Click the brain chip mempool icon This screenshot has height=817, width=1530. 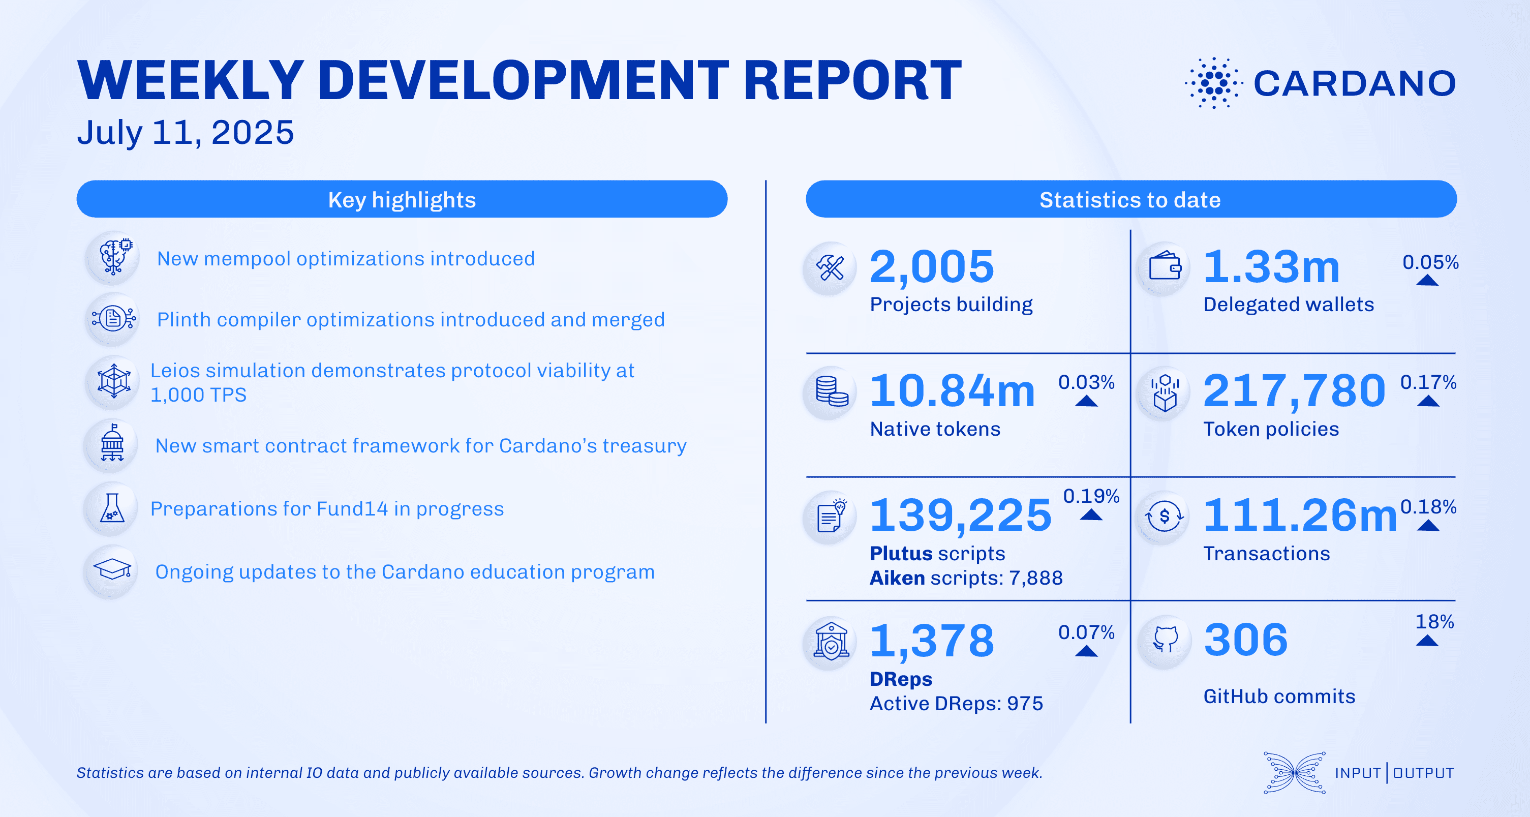pyautogui.click(x=113, y=258)
